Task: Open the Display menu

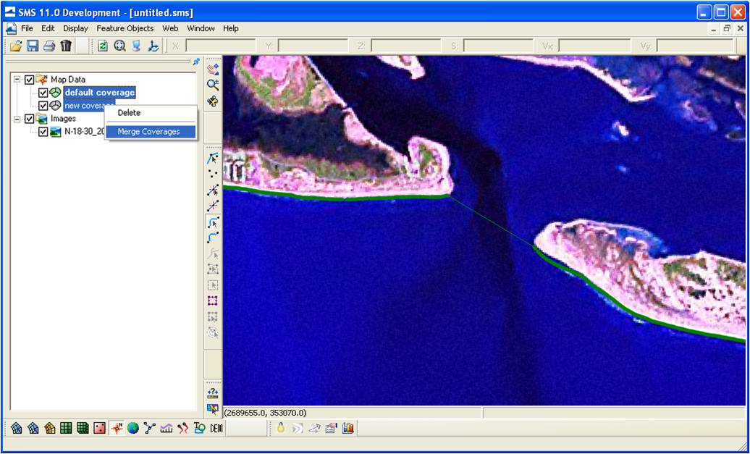Action: pyautogui.click(x=75, y=28)
